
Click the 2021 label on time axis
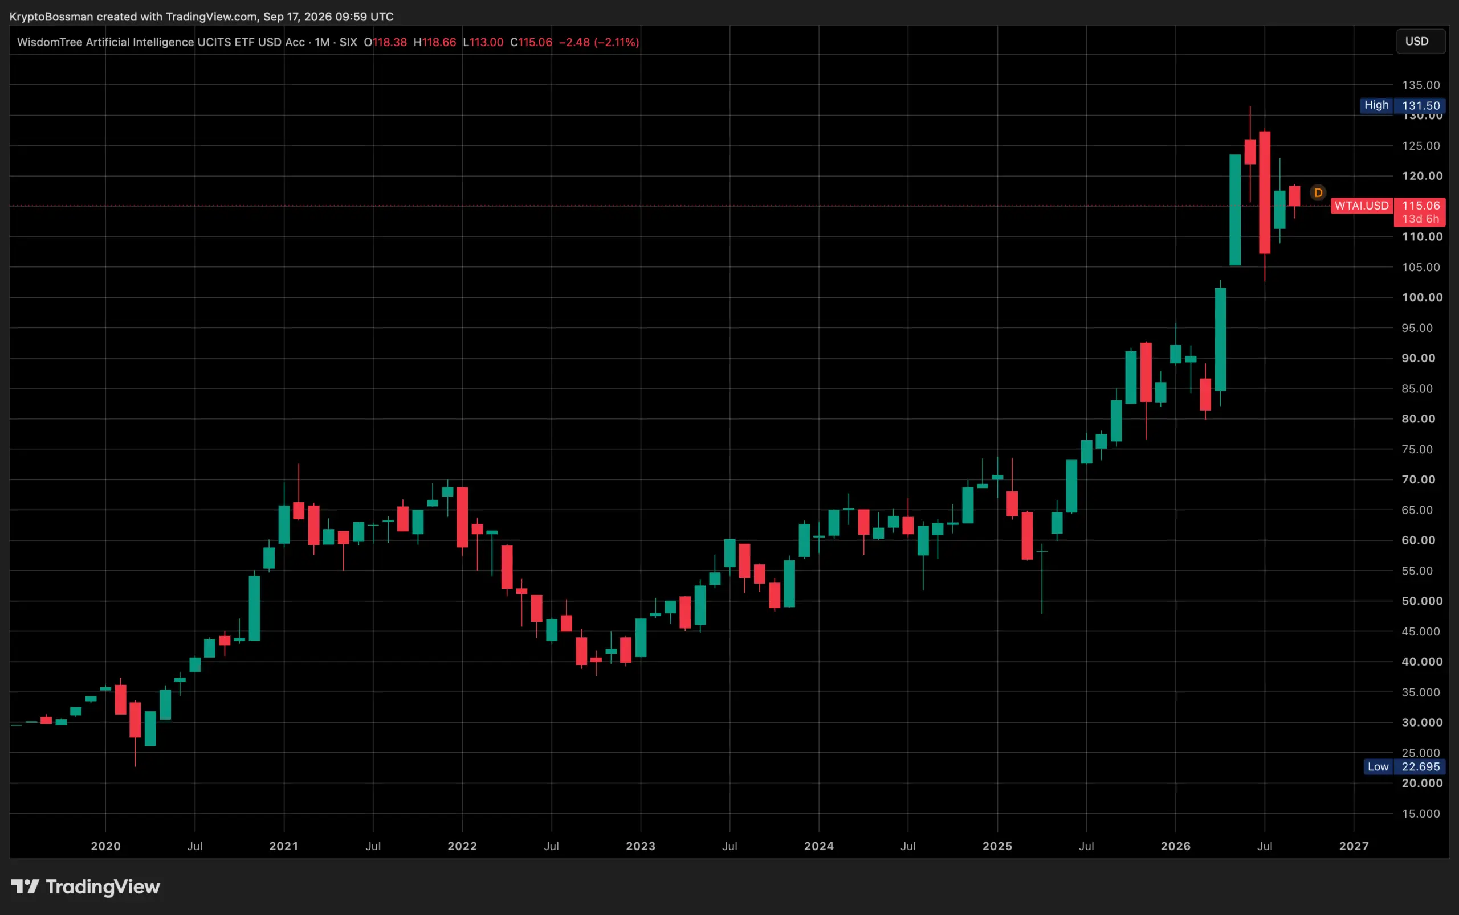click(x=283, y=846)
